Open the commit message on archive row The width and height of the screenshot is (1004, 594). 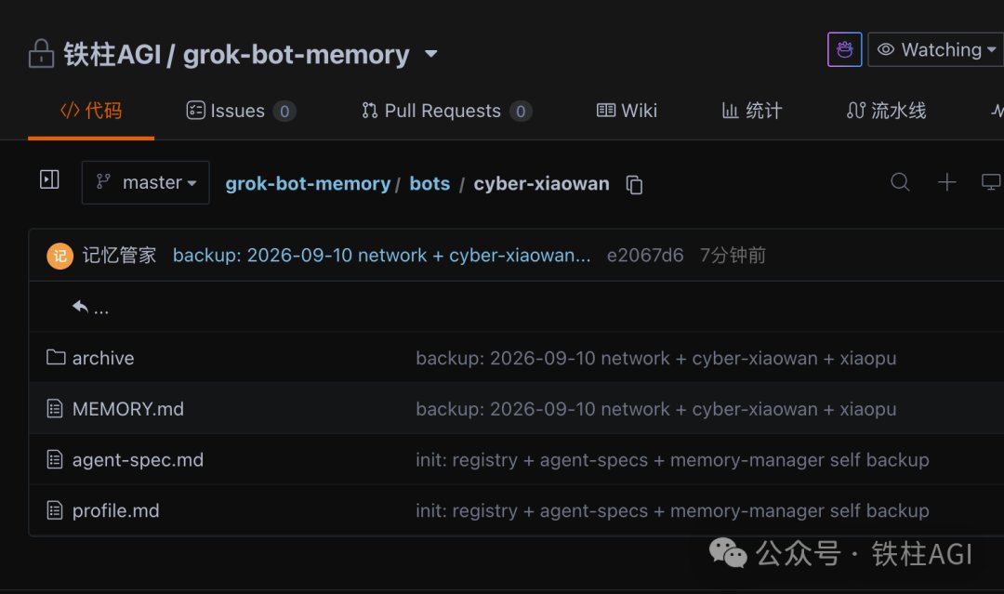click(655, 358)
